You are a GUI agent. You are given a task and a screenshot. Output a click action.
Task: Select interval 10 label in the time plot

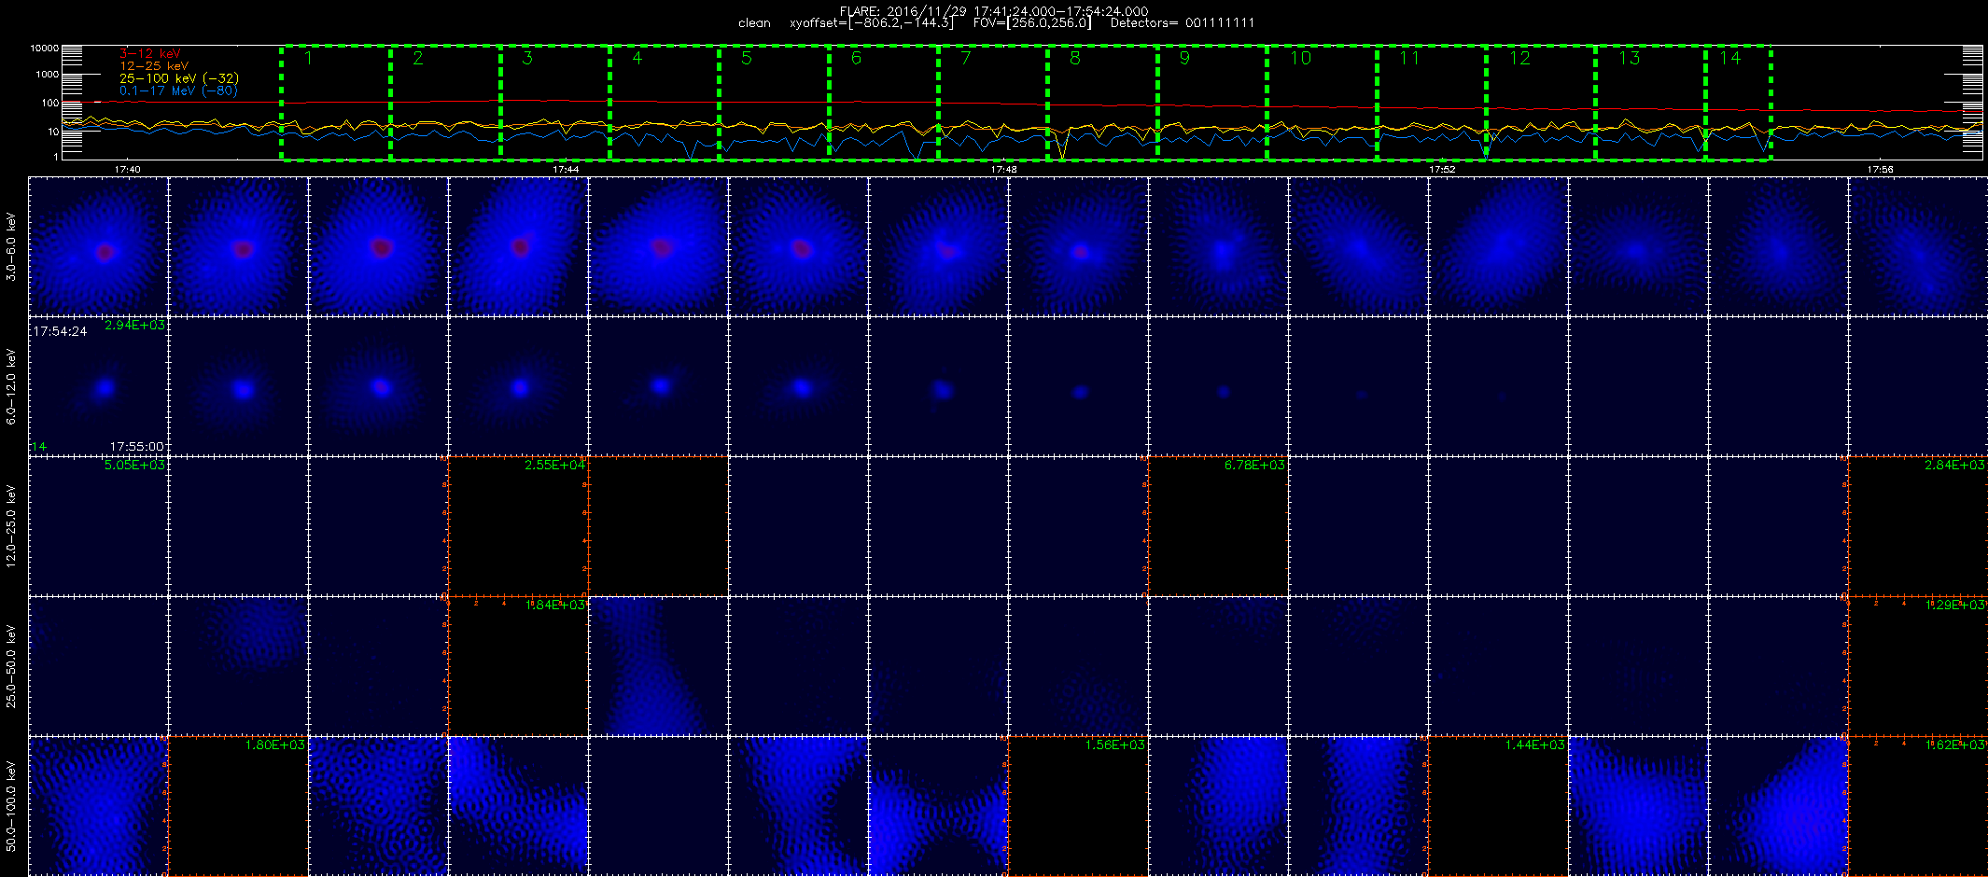pyautogui.click(x=1300, y=58)
